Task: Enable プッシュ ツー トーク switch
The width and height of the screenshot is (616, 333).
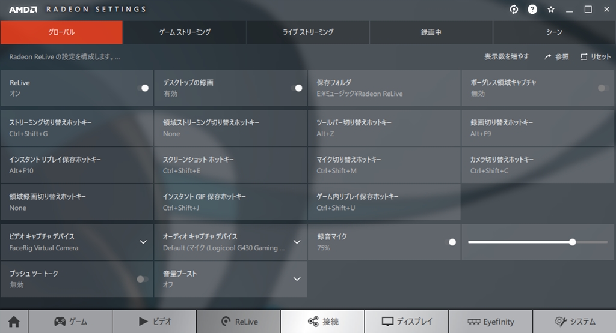Action: (142, 279)
